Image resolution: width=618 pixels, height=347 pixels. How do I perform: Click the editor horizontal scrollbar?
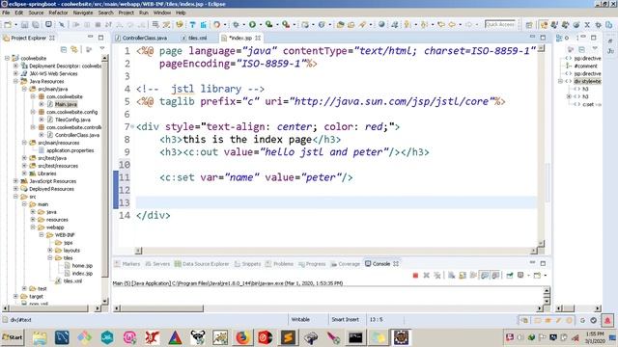(x=335, y=251)
